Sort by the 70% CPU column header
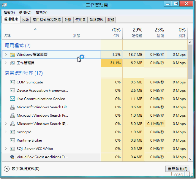Screen dimensions: 196x179 pyautogui.click(x=111, y=33)
